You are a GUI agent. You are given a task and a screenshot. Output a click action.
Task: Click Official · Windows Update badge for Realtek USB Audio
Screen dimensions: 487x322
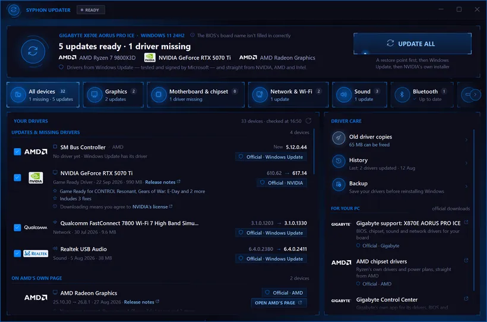pos(271,258)
